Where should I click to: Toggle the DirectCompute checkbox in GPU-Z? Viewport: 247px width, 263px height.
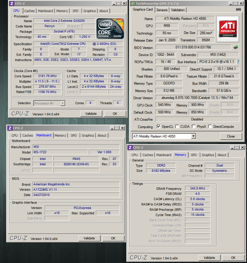click(210, 126)
